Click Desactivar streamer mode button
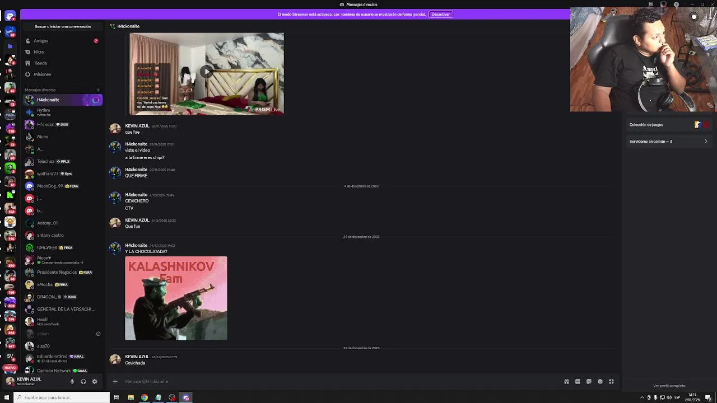This screenshot has width=717, height=403. 440,14
